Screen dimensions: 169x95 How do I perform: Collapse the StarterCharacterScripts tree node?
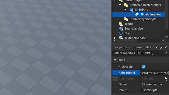[120, 5]
